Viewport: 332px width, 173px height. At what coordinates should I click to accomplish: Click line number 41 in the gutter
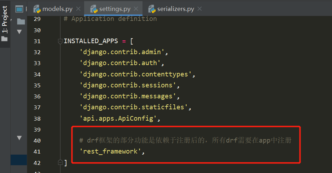37,152
